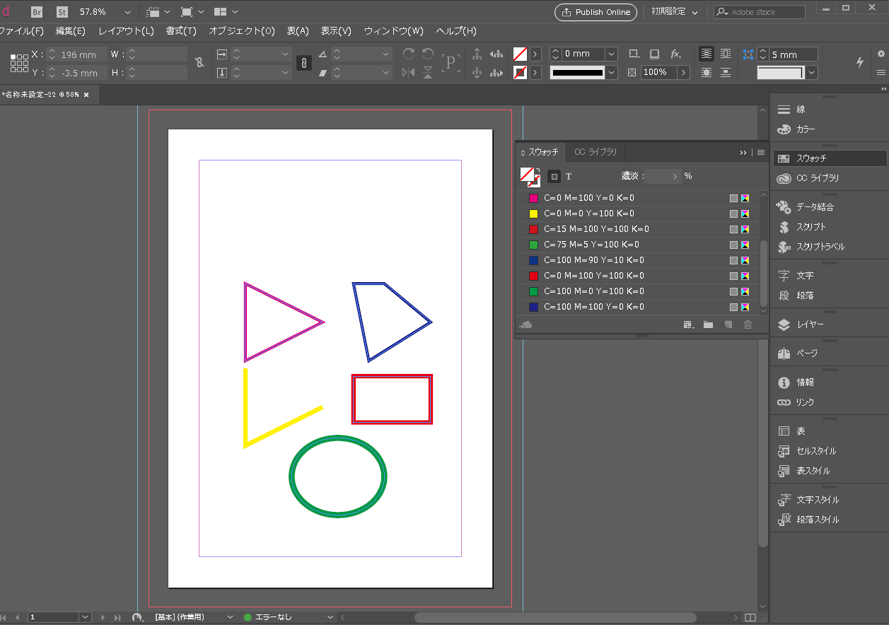Close the 名称未設定-22 document tab
Viewport: 889px width, 625px height.
(86, 95)
